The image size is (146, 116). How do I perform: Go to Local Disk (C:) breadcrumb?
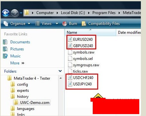click(x=73, y=13)
